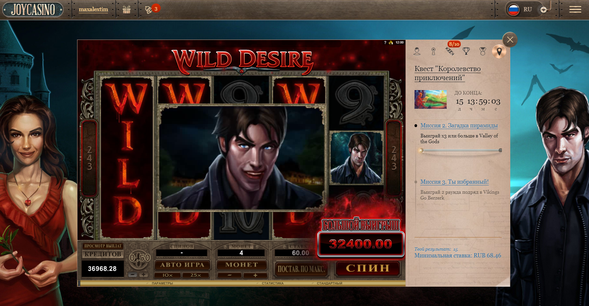Open the rocket notifications icon with badge 3
The width and height of the screenshot is (589, 306).
click(149, 10)
